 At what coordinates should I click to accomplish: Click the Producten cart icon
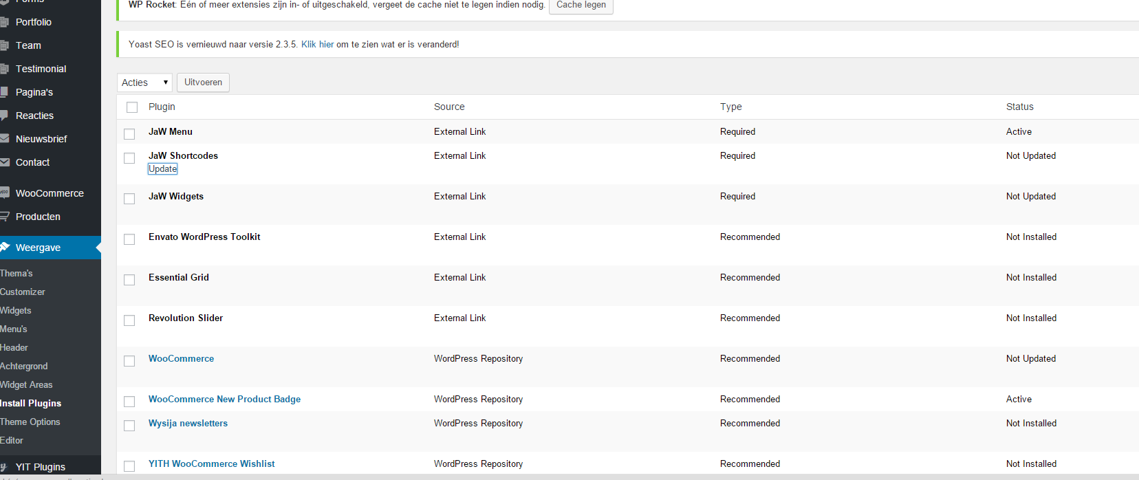tap(3, 217)
